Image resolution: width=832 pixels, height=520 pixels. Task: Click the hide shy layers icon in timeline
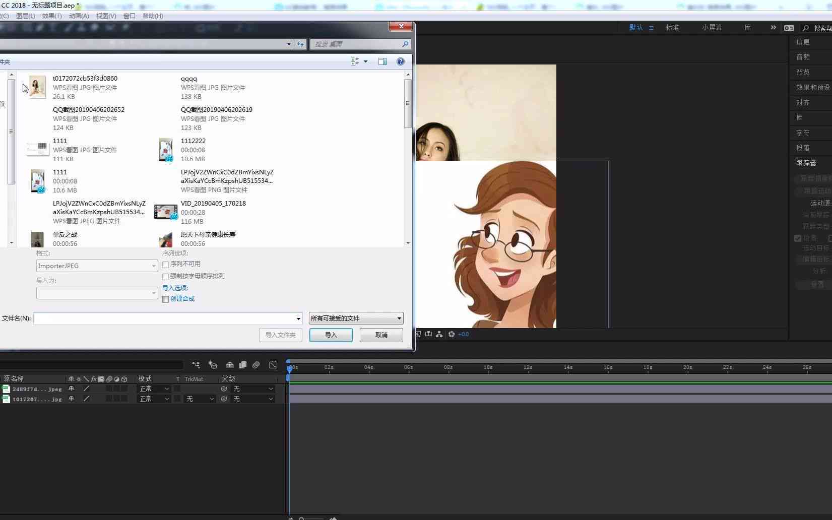pos(229,365)
